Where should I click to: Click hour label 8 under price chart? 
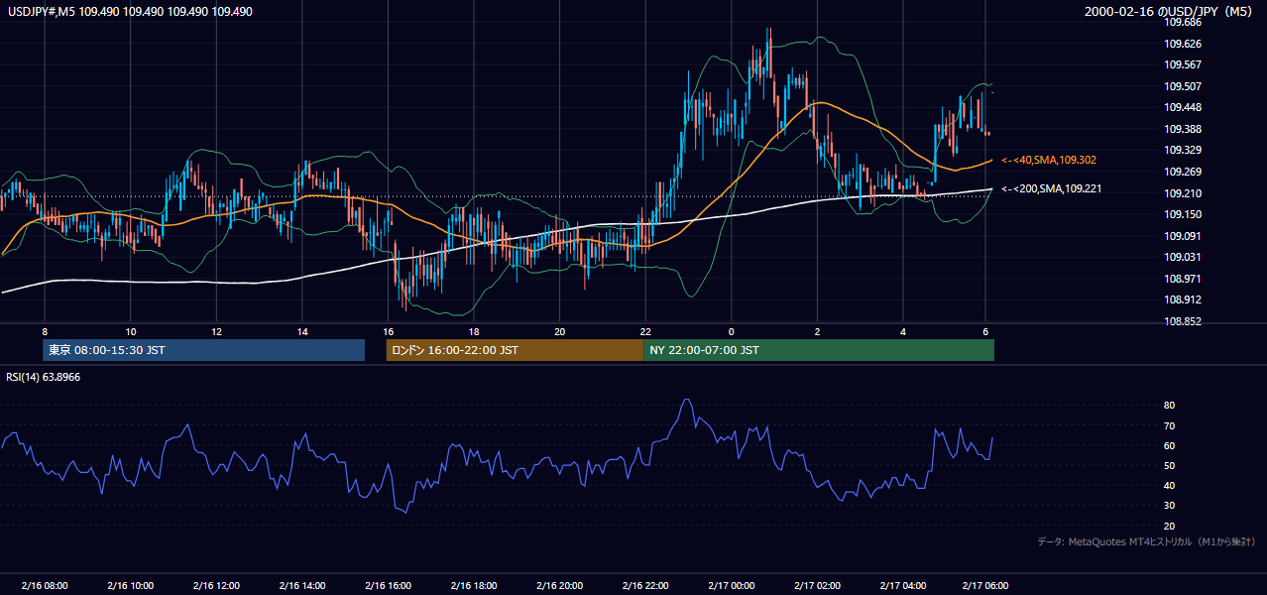[45, 331]
